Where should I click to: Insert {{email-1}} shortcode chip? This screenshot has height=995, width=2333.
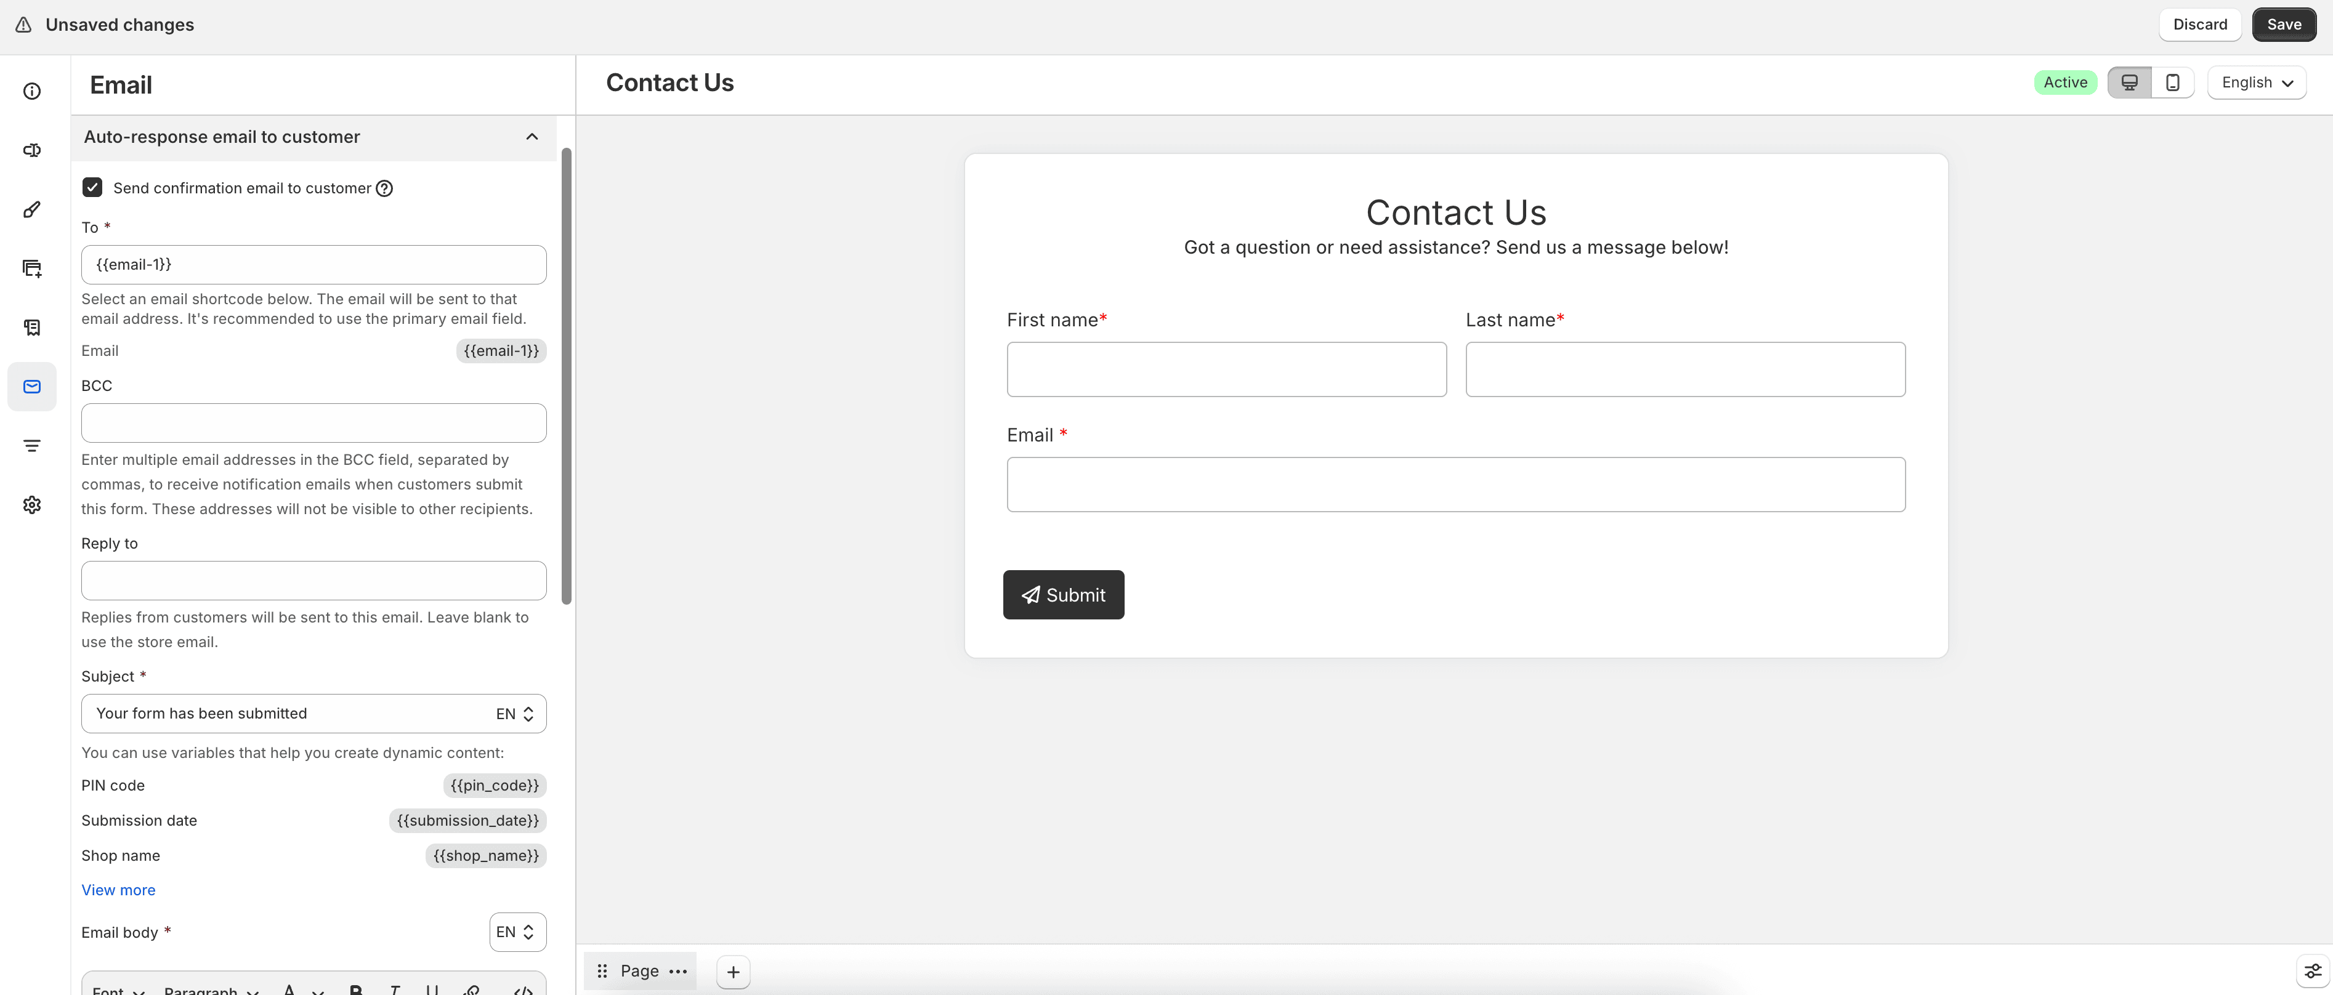pos(501,350)
